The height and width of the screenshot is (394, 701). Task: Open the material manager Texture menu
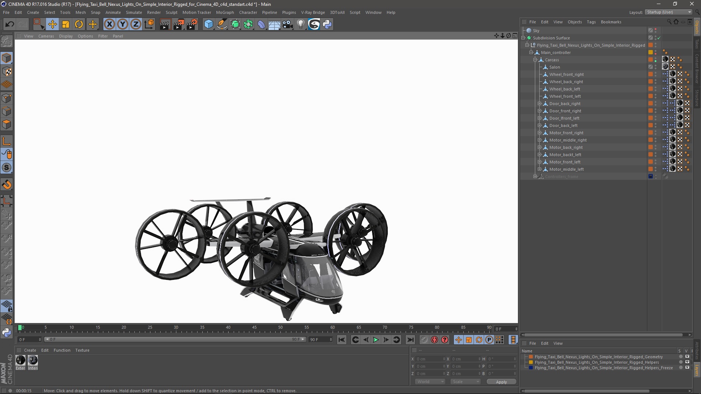pyautogui.click(x=82, y=350)
